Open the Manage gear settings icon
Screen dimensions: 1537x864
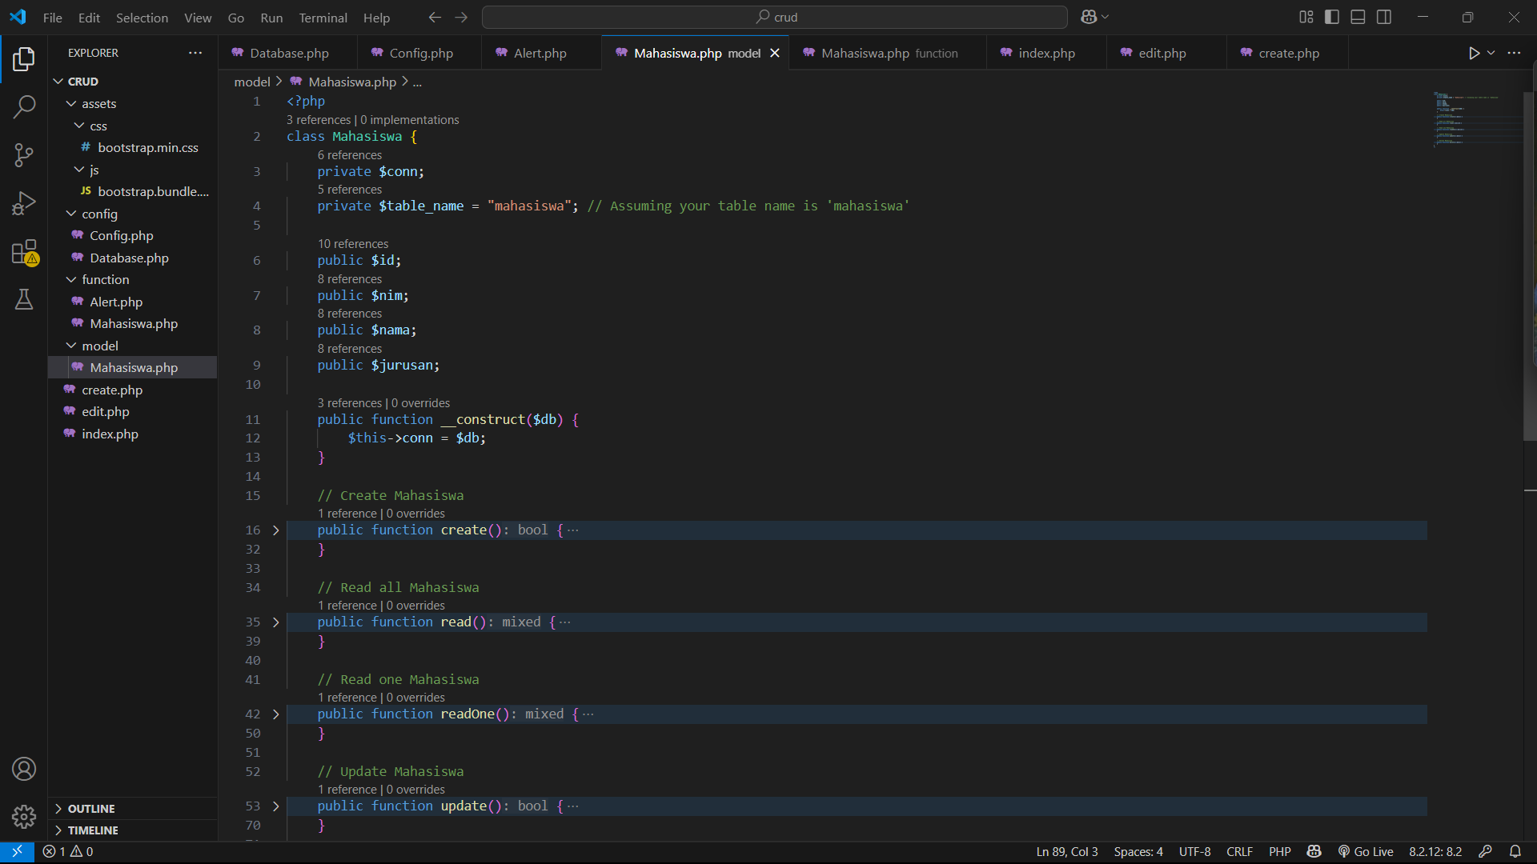tap(24, 816)
